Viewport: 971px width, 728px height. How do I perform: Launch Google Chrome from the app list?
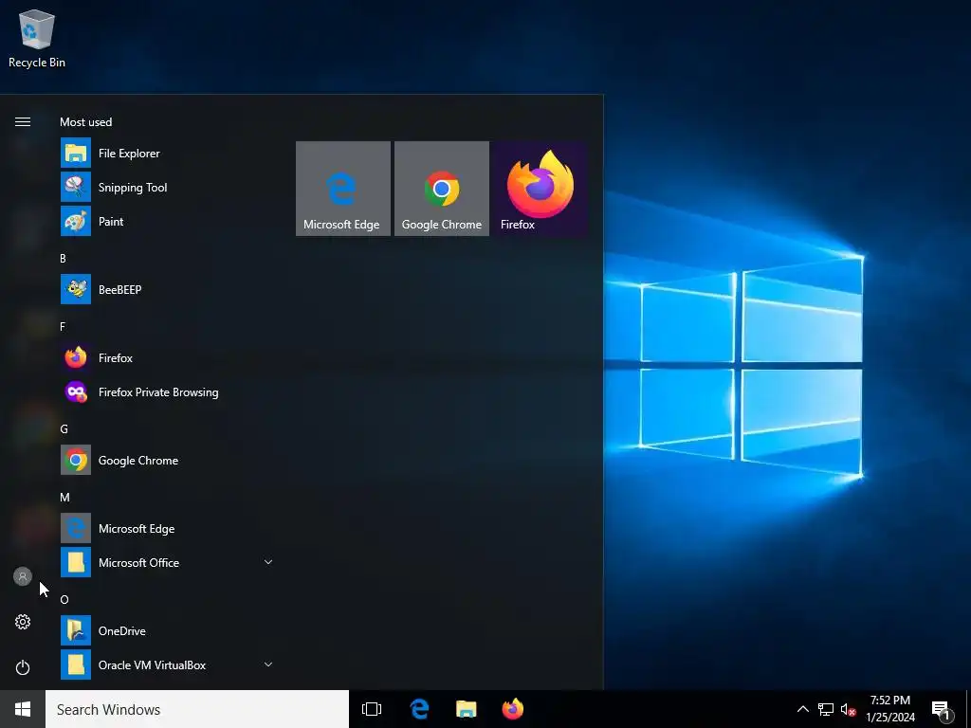click(168, 460)
